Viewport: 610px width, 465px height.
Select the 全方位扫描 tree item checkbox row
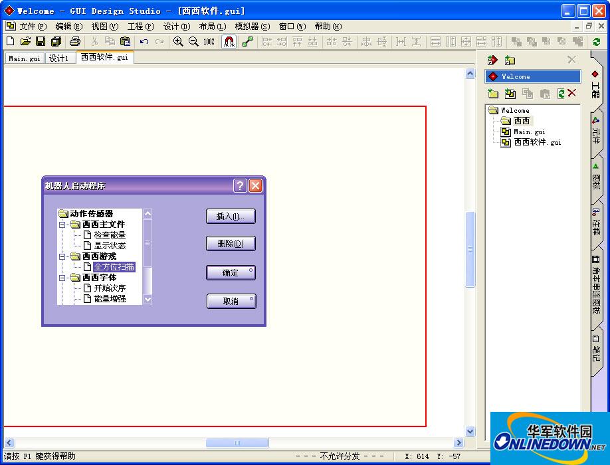click(114, 266)
